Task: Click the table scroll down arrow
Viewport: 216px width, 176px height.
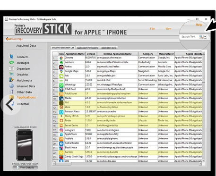Action: [x=204, y=160]
